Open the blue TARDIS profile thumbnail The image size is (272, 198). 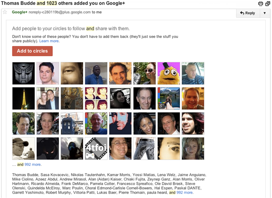(x=72, y=123)
